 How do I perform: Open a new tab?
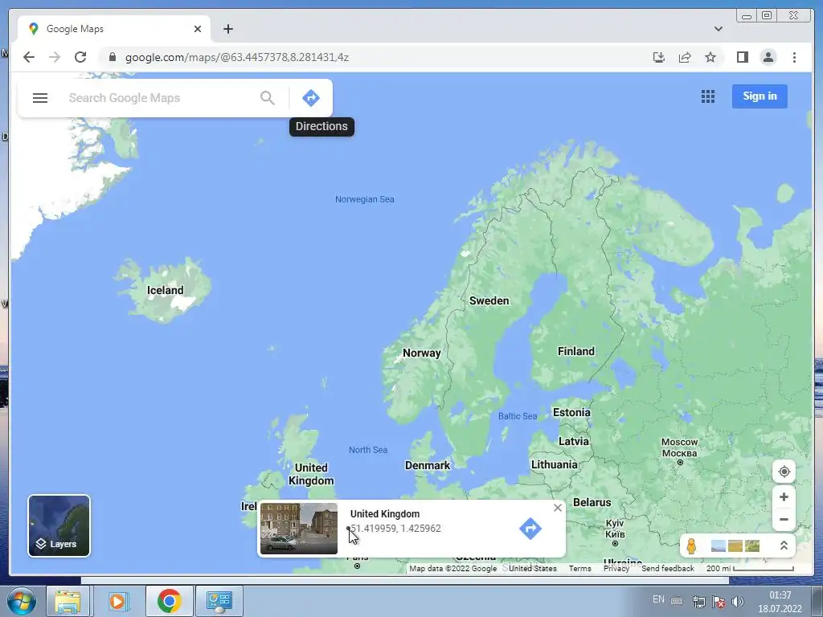point(227,29)
